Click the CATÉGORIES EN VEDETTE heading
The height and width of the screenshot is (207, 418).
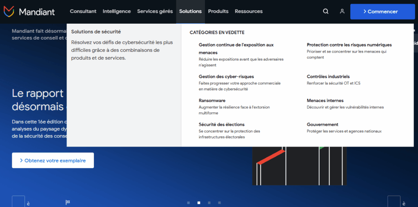[217, 33]
